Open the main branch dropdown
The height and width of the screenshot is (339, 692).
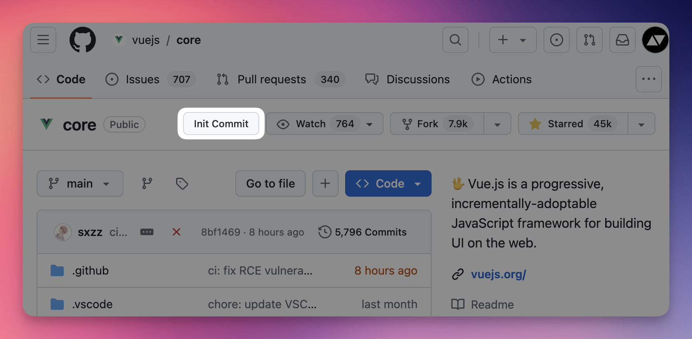pyautogui.click(x=80, y=183)
